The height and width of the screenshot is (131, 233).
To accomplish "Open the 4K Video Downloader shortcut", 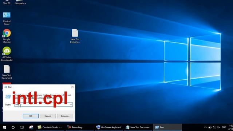I will [7, 54].
